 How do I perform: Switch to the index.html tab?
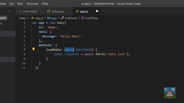pos(28,11)
